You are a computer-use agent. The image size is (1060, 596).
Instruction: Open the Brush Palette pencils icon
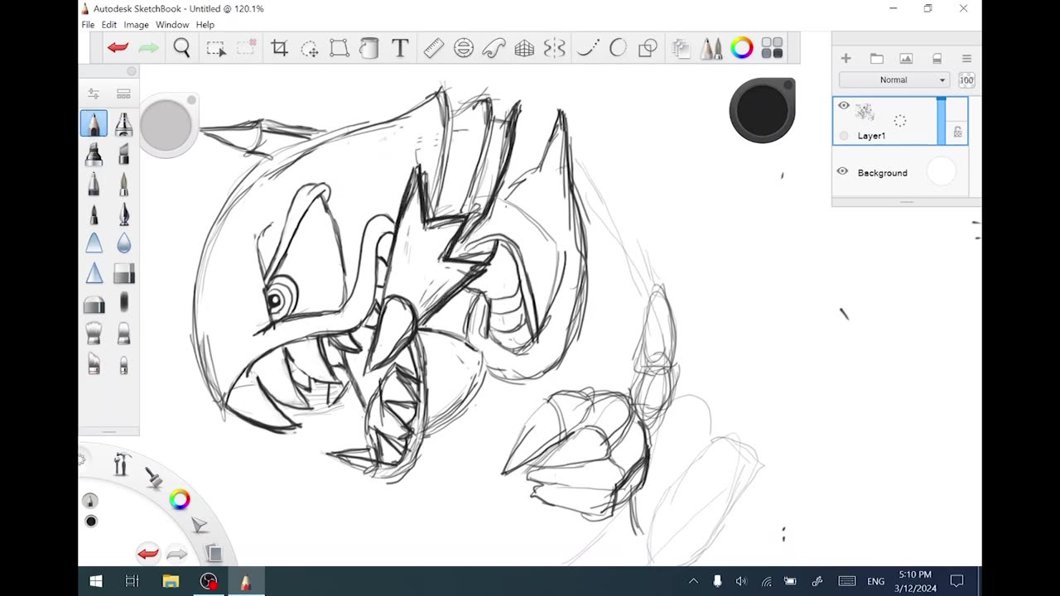click(x=711, y=48)
